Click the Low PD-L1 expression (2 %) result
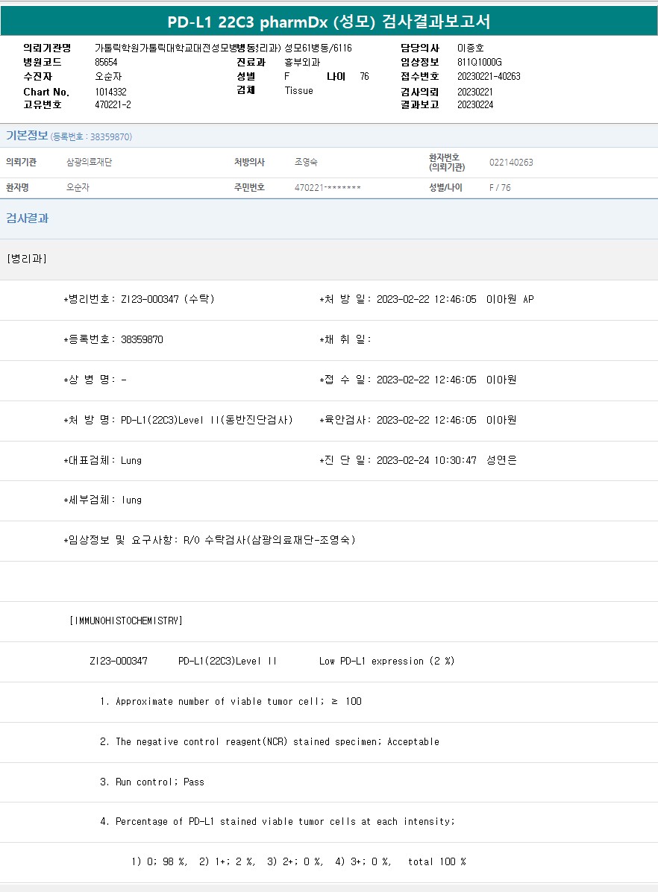The image size is (658, 892). point(386,661)
